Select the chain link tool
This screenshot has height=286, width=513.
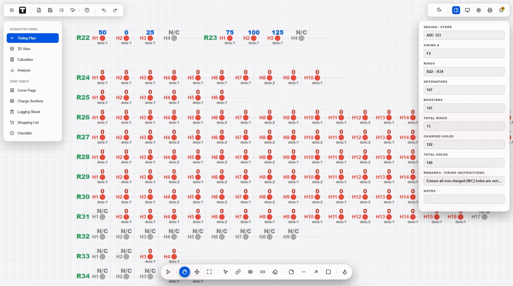click(x=238, y=272)
